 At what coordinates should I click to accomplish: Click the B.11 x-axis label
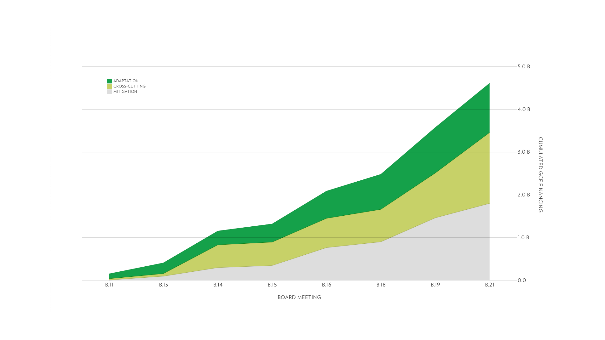tap(109, 285)
